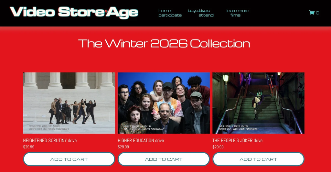Open Heightened Scrutiny product thumbnail
The width and height of the screenshot is (331, 172).
point(69,103)
